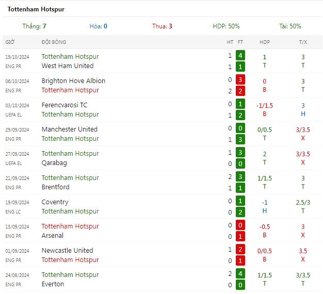Viewport: 323px width, 294px height.
Task: Click the GIỜ column header
Action: [10, 42]
